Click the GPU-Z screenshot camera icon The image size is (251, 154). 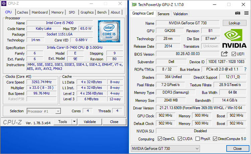[x=238, y=13]
